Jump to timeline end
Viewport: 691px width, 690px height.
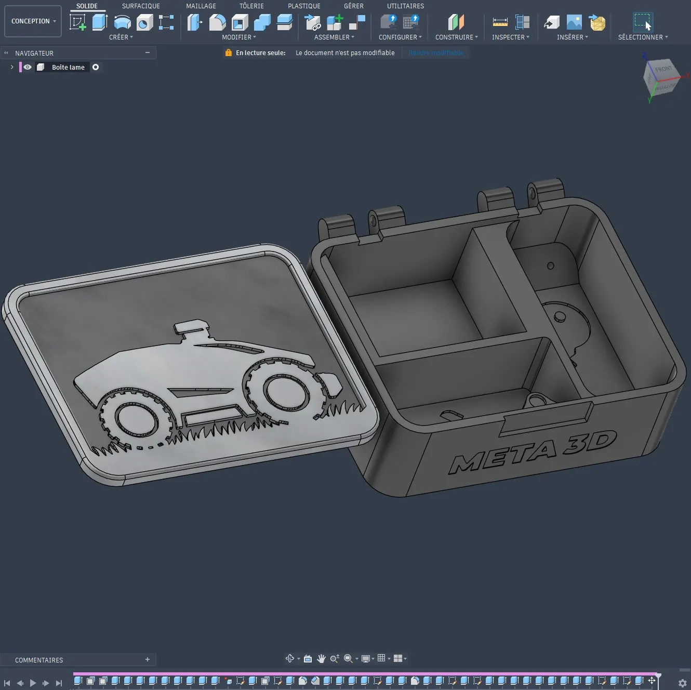click(59, 683)
